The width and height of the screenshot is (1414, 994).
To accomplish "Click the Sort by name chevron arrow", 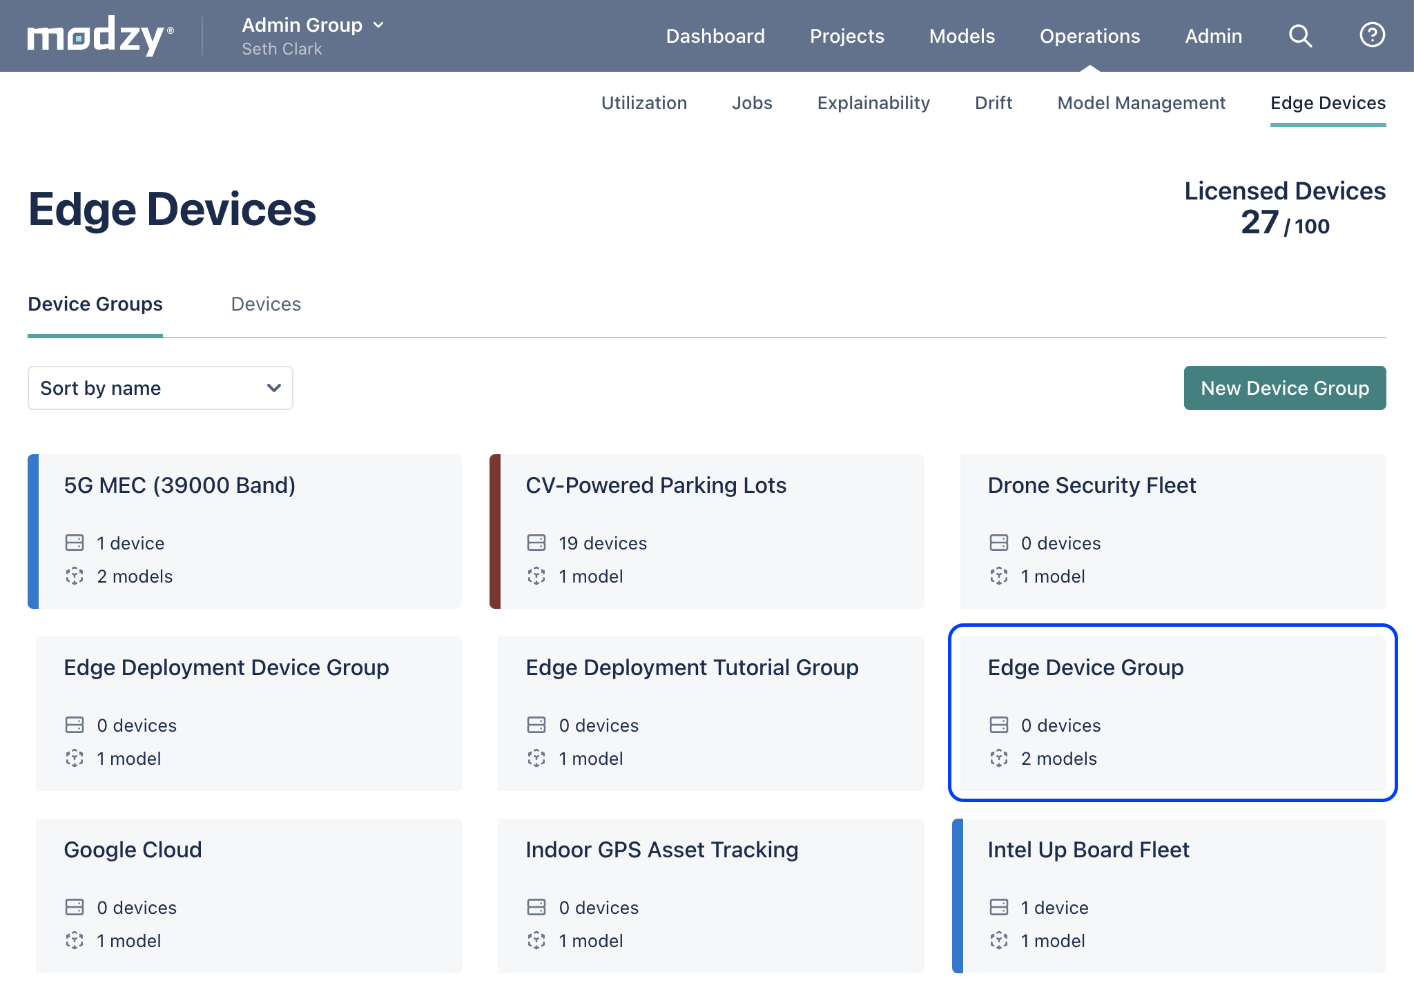I will pyautogui.click(x=274, y=388).
